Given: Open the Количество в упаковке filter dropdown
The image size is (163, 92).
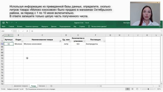Looking at the screenshot, I should click(84, 41).
